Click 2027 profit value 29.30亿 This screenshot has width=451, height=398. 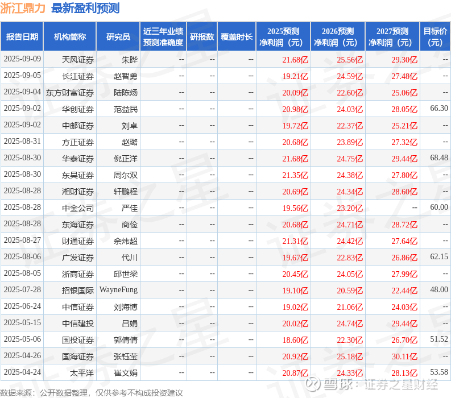404,60
